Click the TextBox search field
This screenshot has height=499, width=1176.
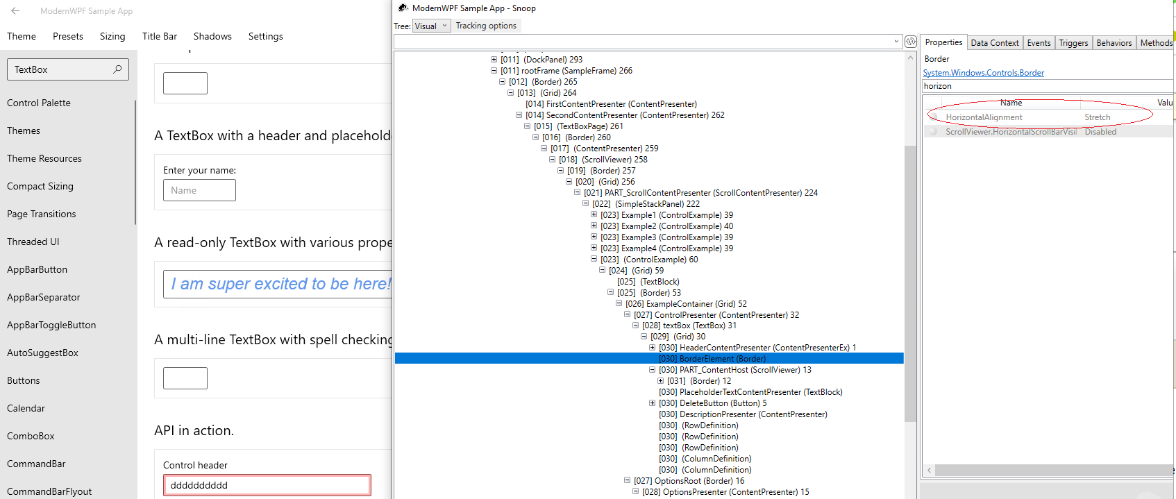tap(68, 69)
